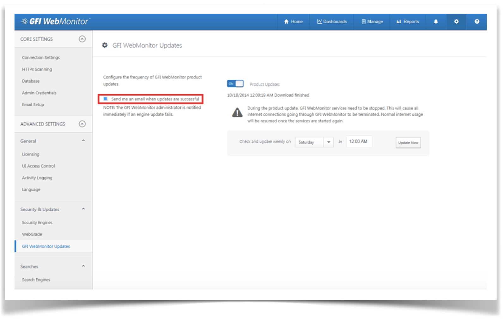Open Email Setup

pos(33,104)
